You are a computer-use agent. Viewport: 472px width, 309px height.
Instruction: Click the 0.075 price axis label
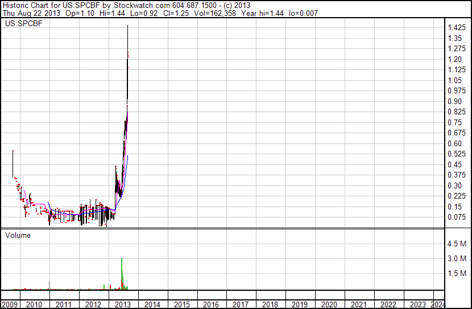click(458, 217)
